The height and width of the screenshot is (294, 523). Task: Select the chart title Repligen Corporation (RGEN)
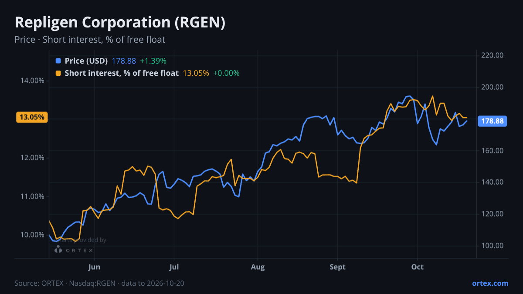click(x=120, y=23)
